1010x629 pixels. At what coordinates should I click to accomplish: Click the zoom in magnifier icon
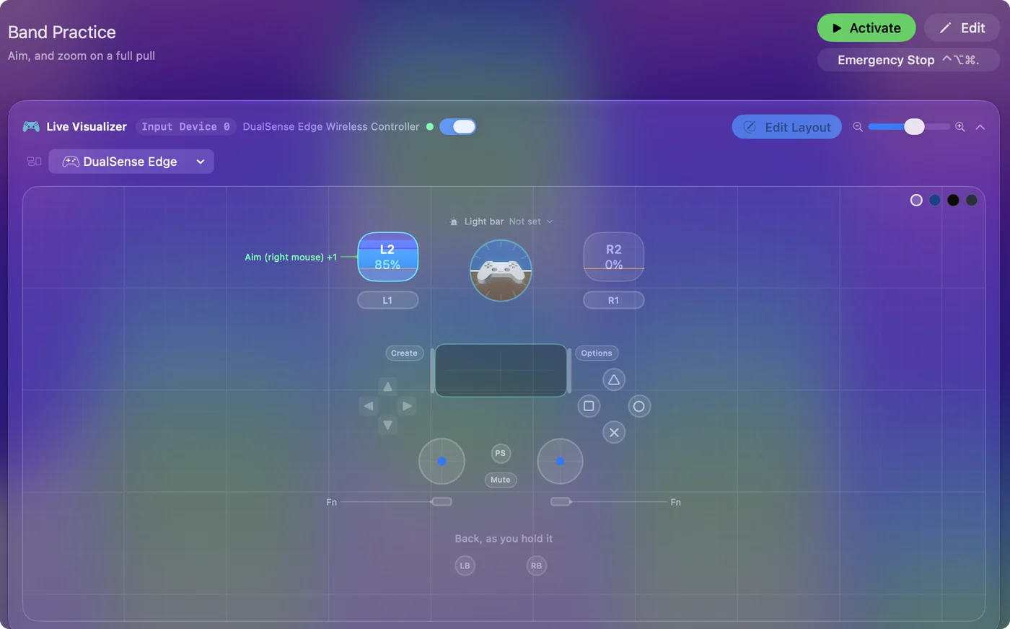(960, 127)
